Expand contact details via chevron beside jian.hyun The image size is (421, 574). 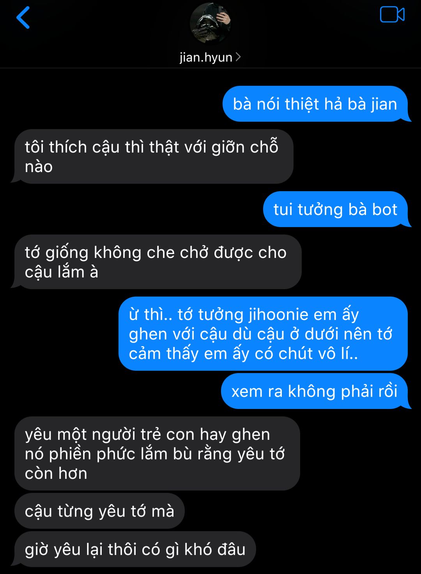238,57
